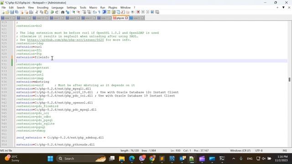Open the Function List panel icon

123,12
